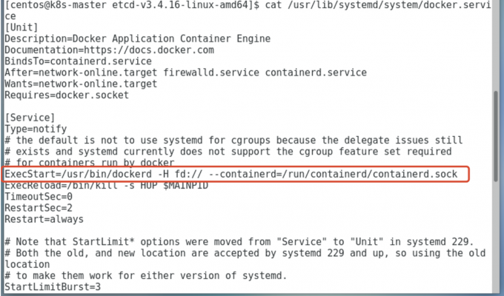Click the [Unit] section header
Viewport: 504px width, 296px height.
(x=21, y=27)
